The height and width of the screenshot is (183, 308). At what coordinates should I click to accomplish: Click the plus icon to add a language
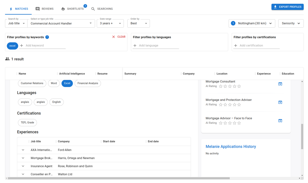[x=135, y=45]
